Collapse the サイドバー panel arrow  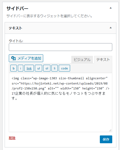111,8
